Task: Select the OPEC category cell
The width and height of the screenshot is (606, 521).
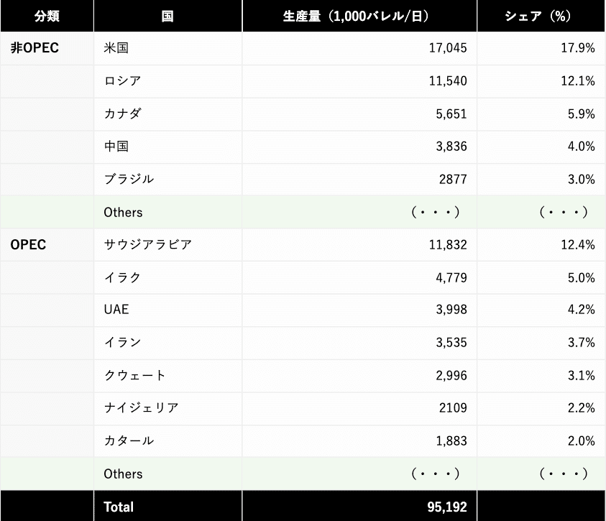Action: tap(47, 245)
